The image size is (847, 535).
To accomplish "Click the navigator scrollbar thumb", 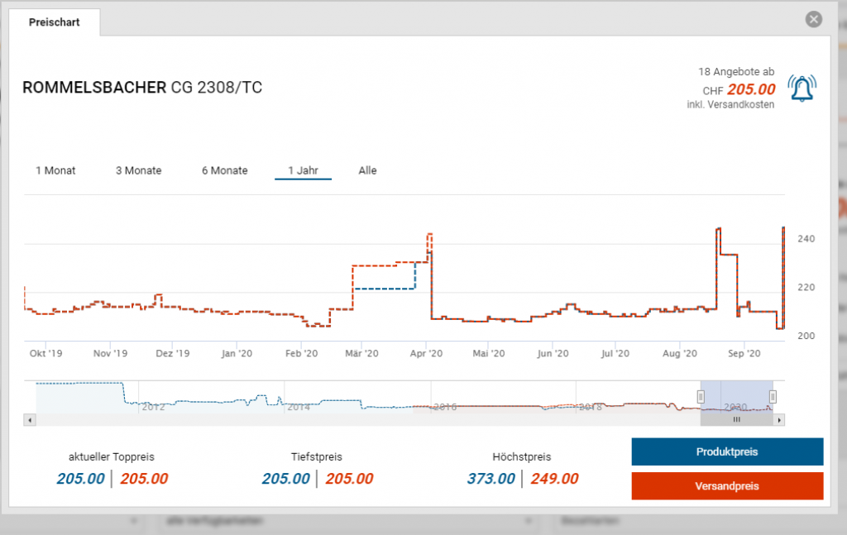I will pos(736,420).
